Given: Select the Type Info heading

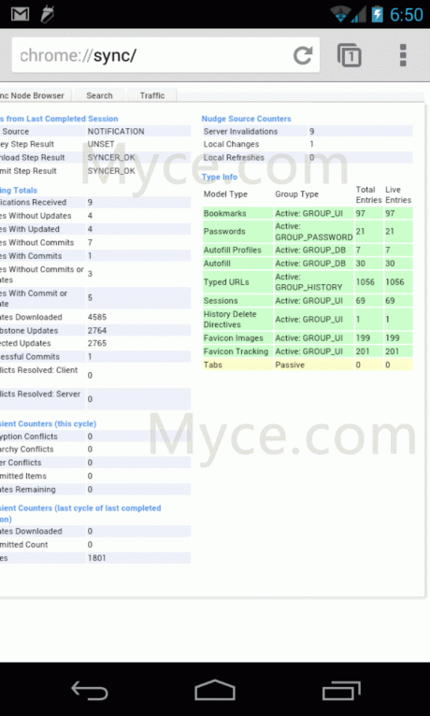Looking at the screenshot, I should [x=220, y=177].
